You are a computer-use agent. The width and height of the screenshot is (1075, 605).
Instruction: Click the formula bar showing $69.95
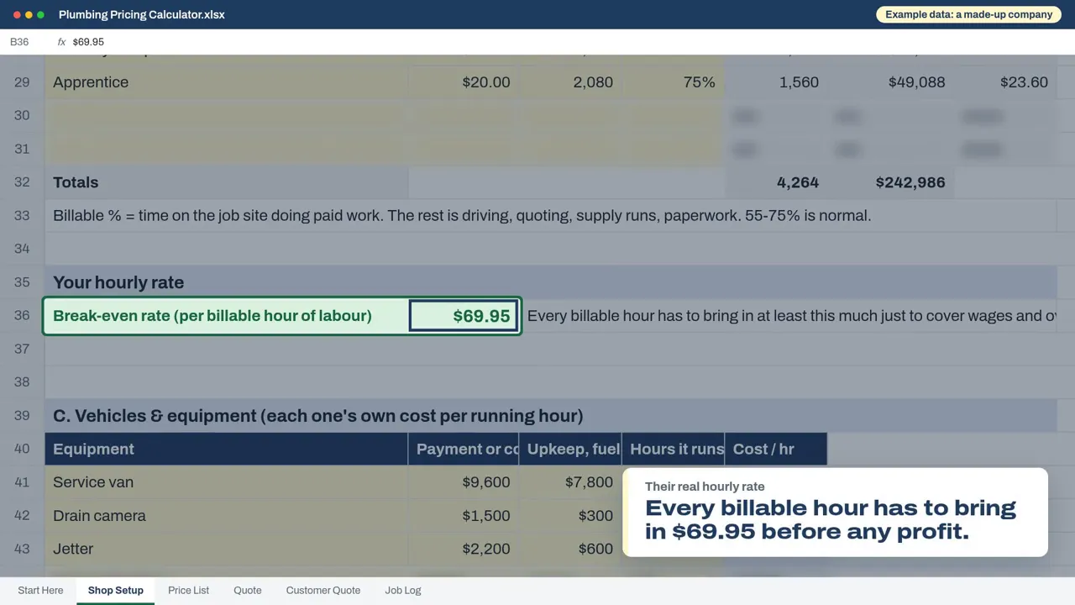(x=88, y=42)
